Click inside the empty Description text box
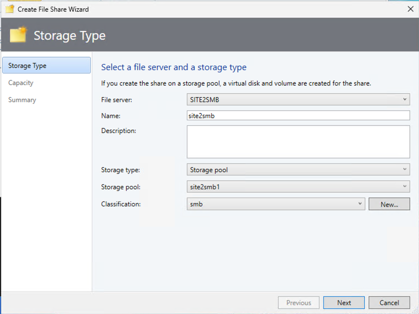Image resolution: width=419 pixels, height=314 pixels. (x=298, y=142)
